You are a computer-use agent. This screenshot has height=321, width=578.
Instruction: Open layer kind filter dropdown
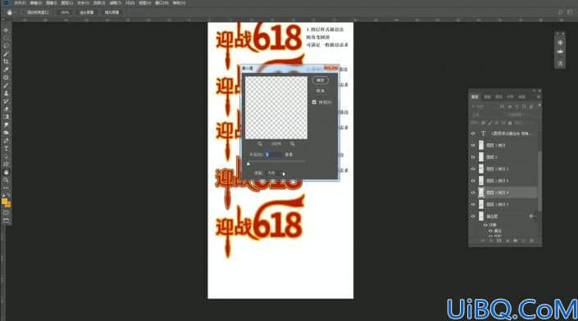click(x=484, y=106)
